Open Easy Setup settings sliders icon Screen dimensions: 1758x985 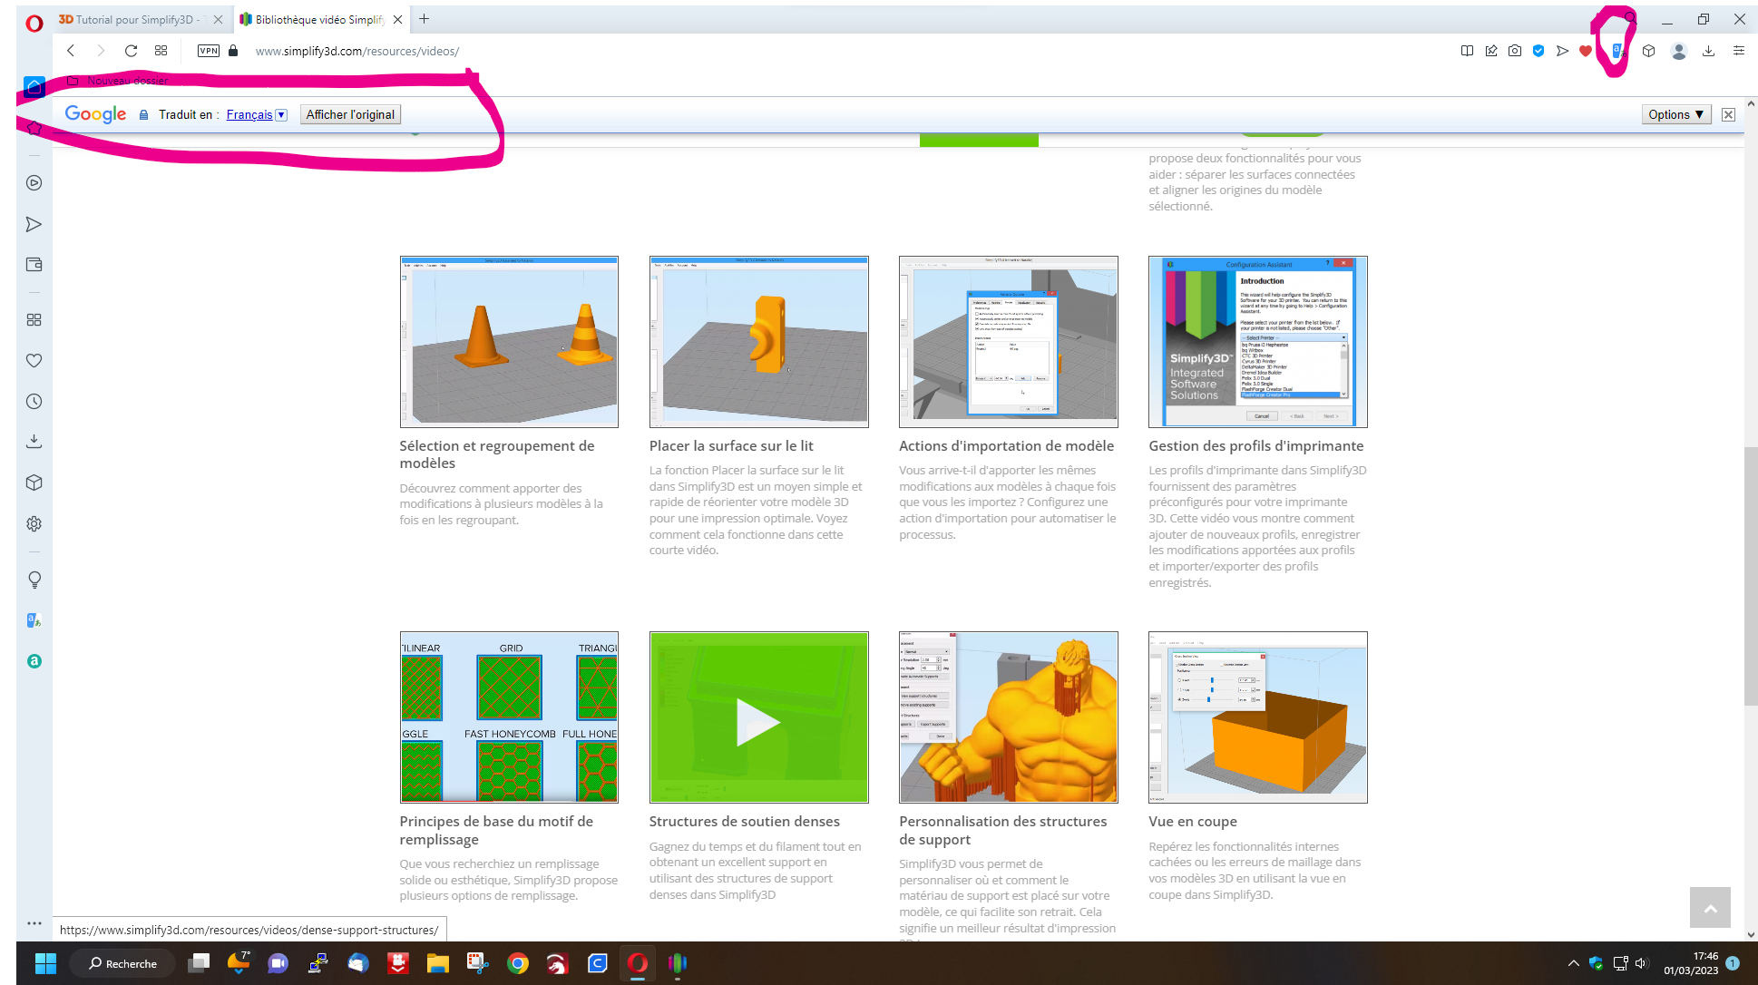1739,51
